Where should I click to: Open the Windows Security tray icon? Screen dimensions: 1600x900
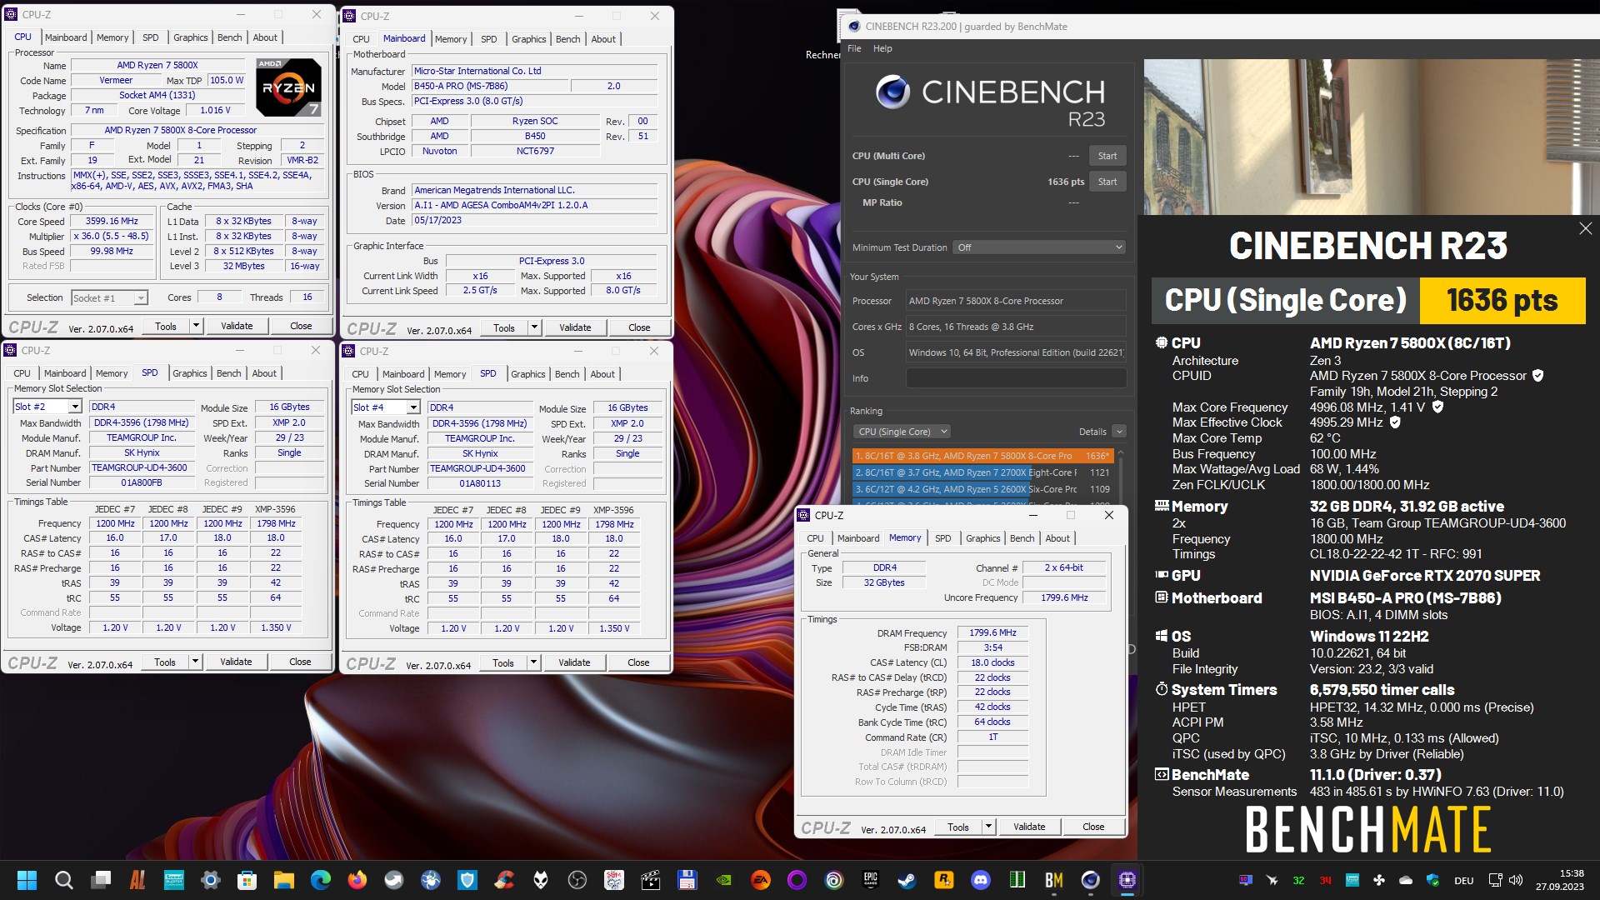(x=1432, y=880)
